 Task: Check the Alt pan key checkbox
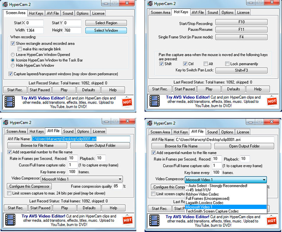pos(206,64)
